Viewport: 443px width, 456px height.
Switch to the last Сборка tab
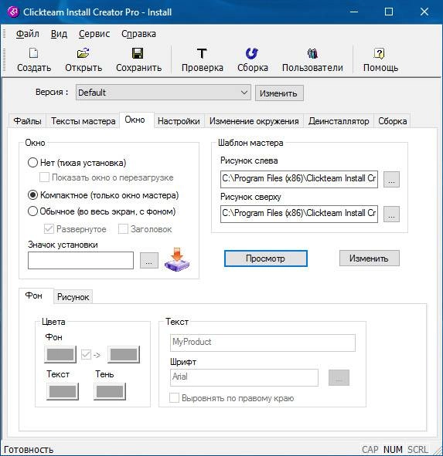(392, 121)
